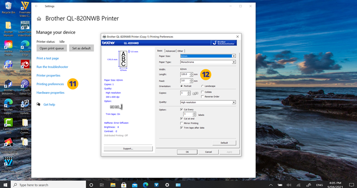
Task: Open the Brother Comm... folder on desktop
Action: [x=25, y=126]
